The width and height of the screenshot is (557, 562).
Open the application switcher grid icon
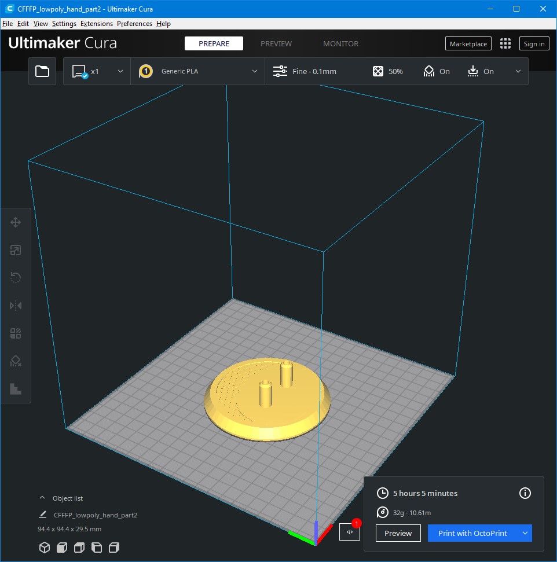(505, 44)
